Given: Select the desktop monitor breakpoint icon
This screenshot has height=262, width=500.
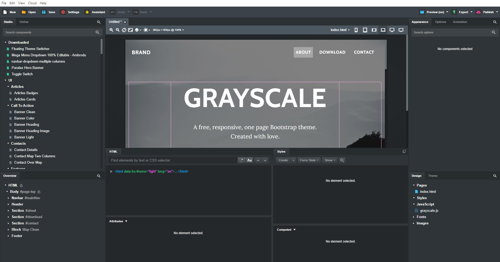Looking at the screenshot, I should pos(392,30).
